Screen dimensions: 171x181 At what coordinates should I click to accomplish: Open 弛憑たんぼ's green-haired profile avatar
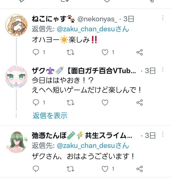pyautogui.click(x=16, y=142)
